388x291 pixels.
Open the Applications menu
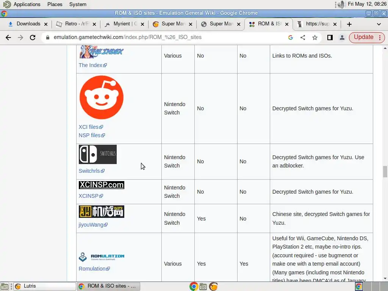tap(27, 5)
